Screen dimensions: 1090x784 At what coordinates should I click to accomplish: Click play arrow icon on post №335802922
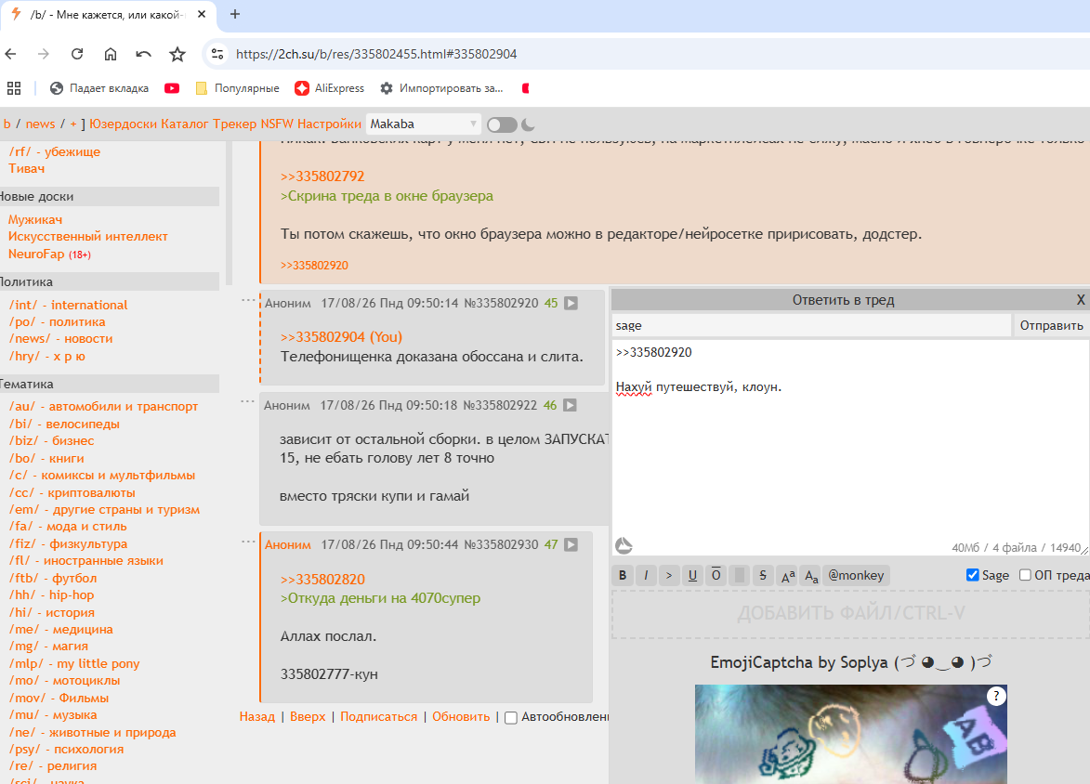570,405
